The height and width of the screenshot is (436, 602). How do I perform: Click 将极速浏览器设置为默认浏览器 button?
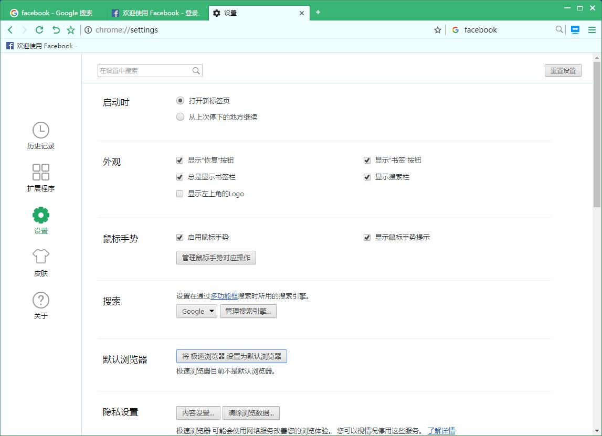point(231,356)
